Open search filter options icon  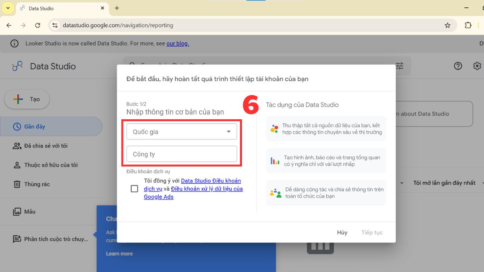tap(399, 66)
